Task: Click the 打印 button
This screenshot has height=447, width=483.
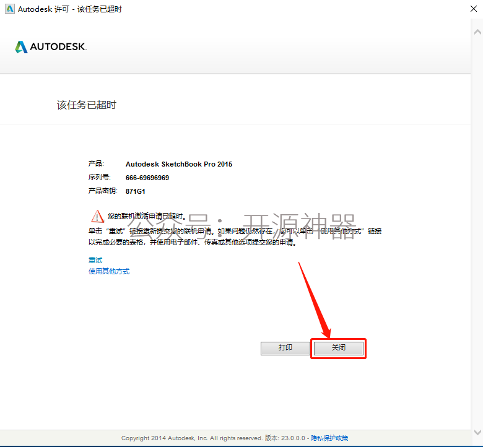Action: point(285,349)
